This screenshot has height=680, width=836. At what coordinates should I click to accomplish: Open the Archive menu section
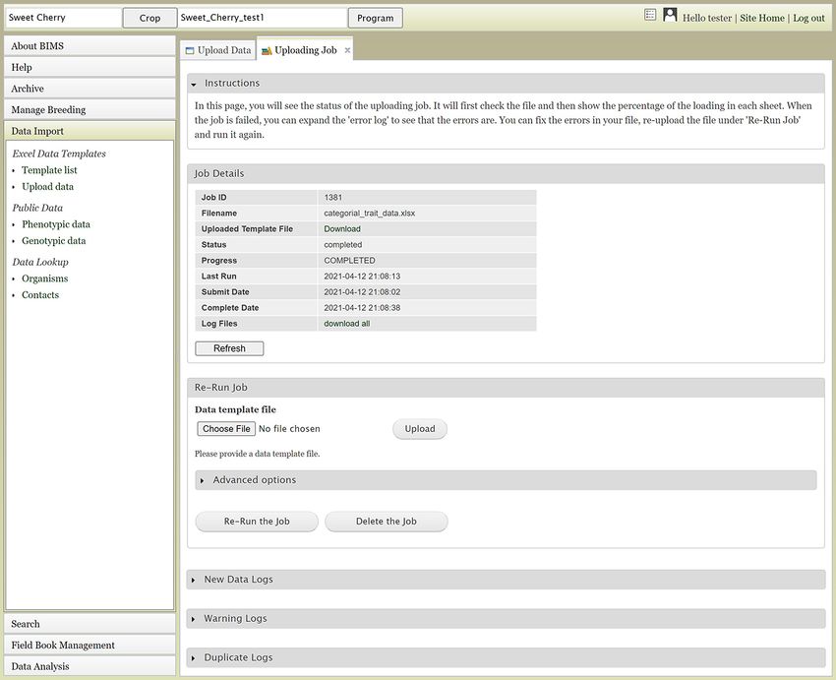point(90,89)
